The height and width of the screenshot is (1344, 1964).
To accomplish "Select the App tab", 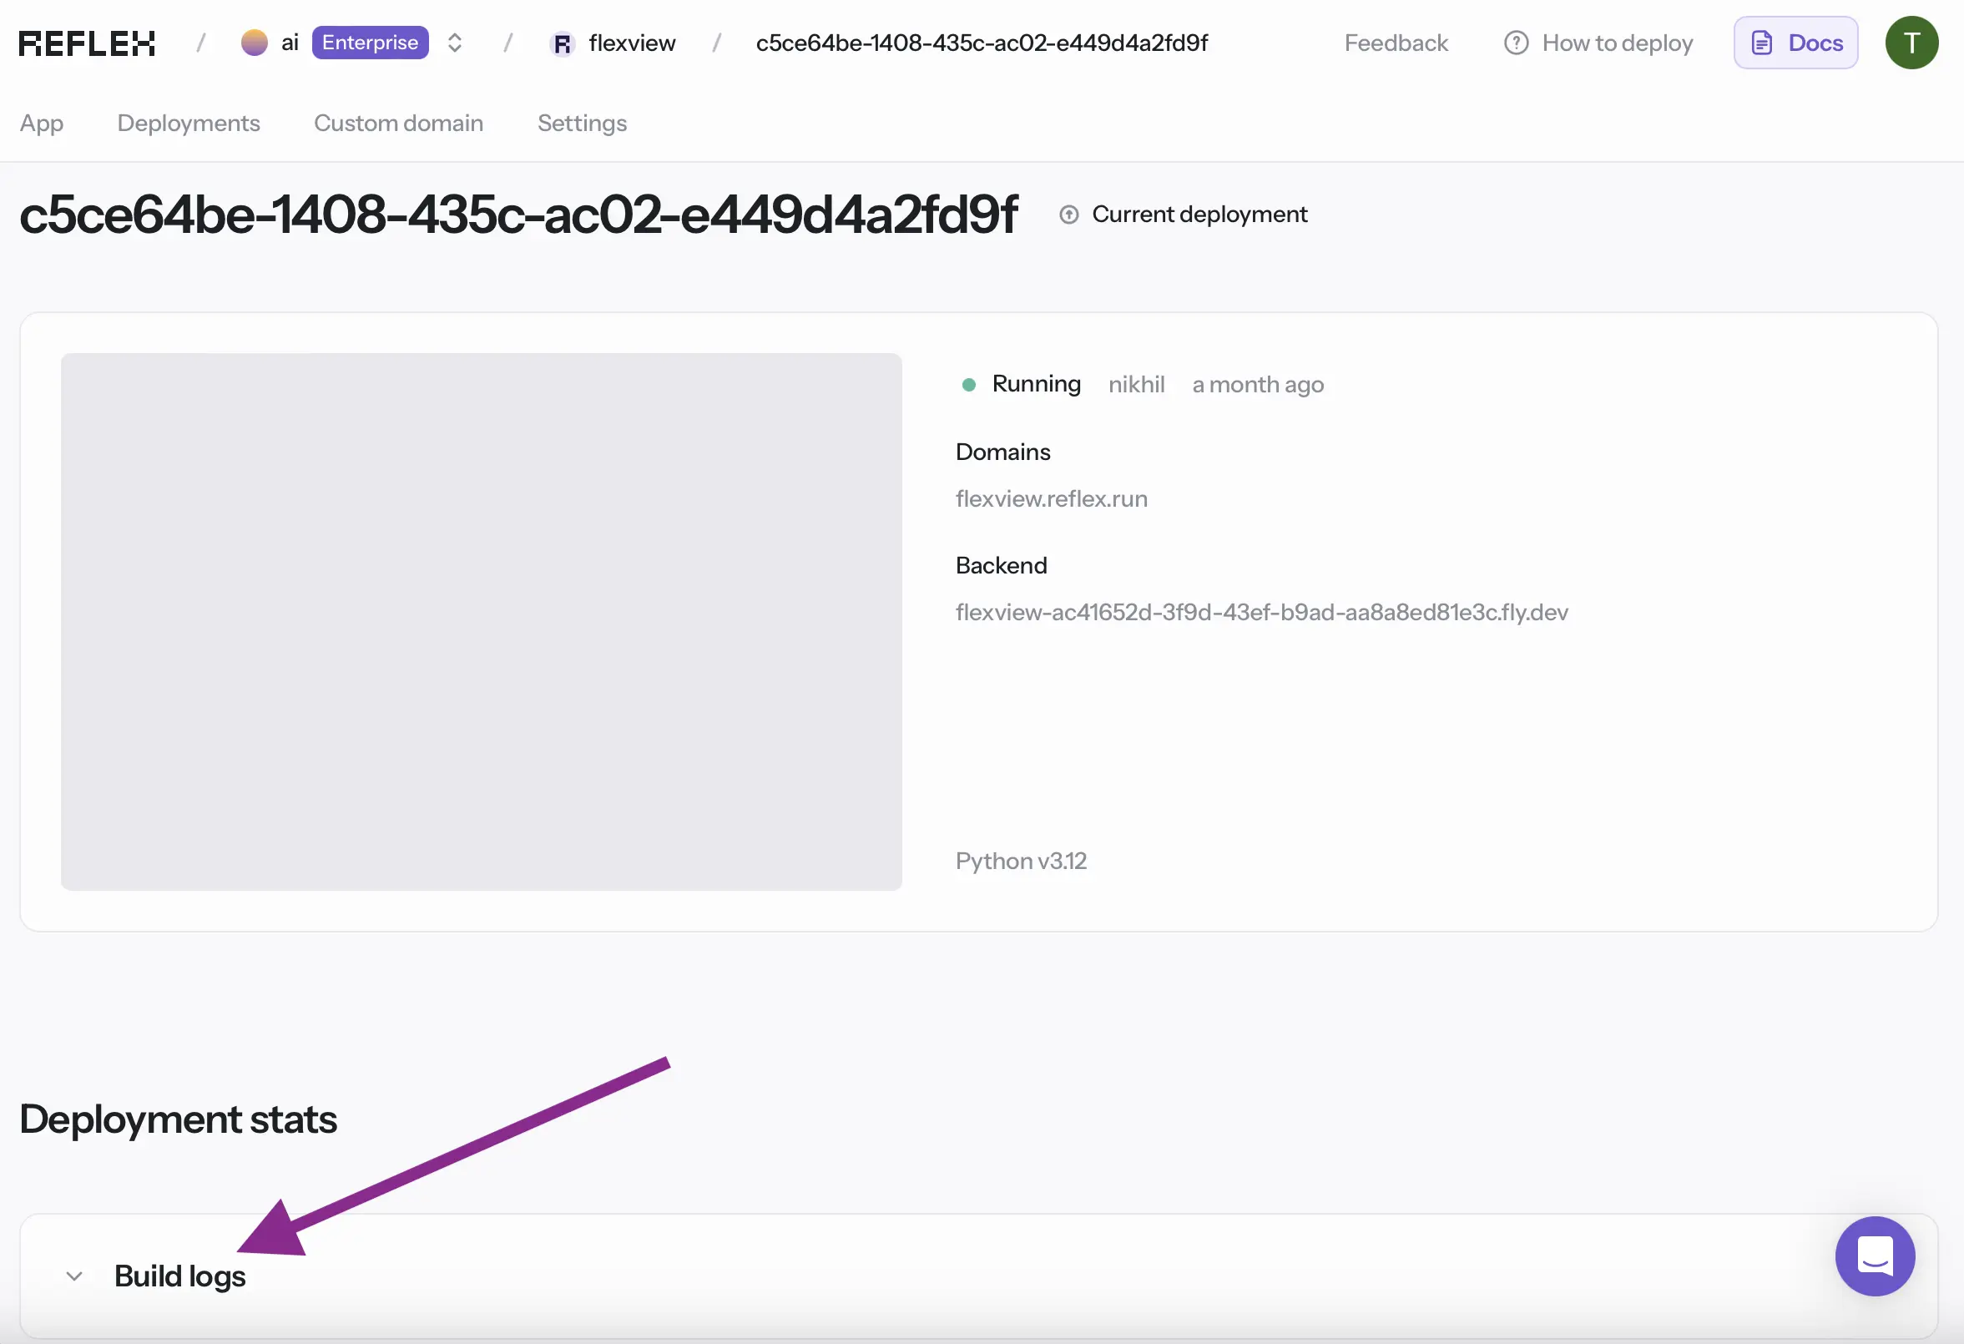I will click(x=42, y=124).
